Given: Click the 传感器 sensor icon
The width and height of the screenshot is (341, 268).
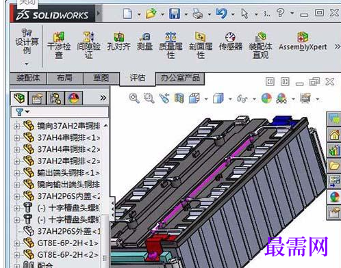Looking at the screenshot, I should [230, 41].
